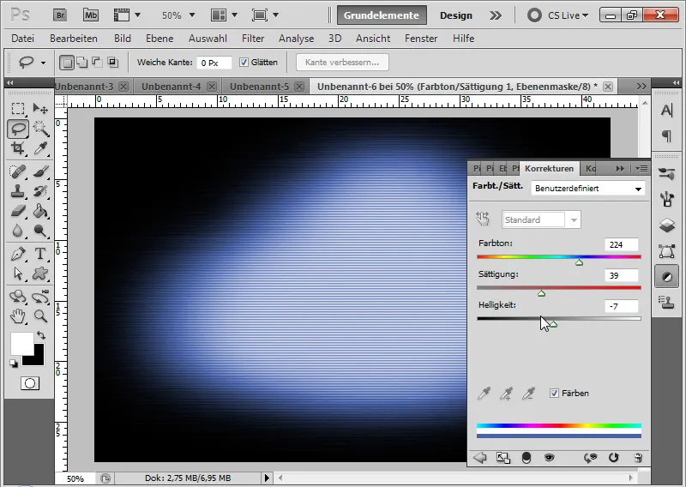This screenshot has width=686, height=487.
Task: Select the Hand tool
Action: (18, 316)
